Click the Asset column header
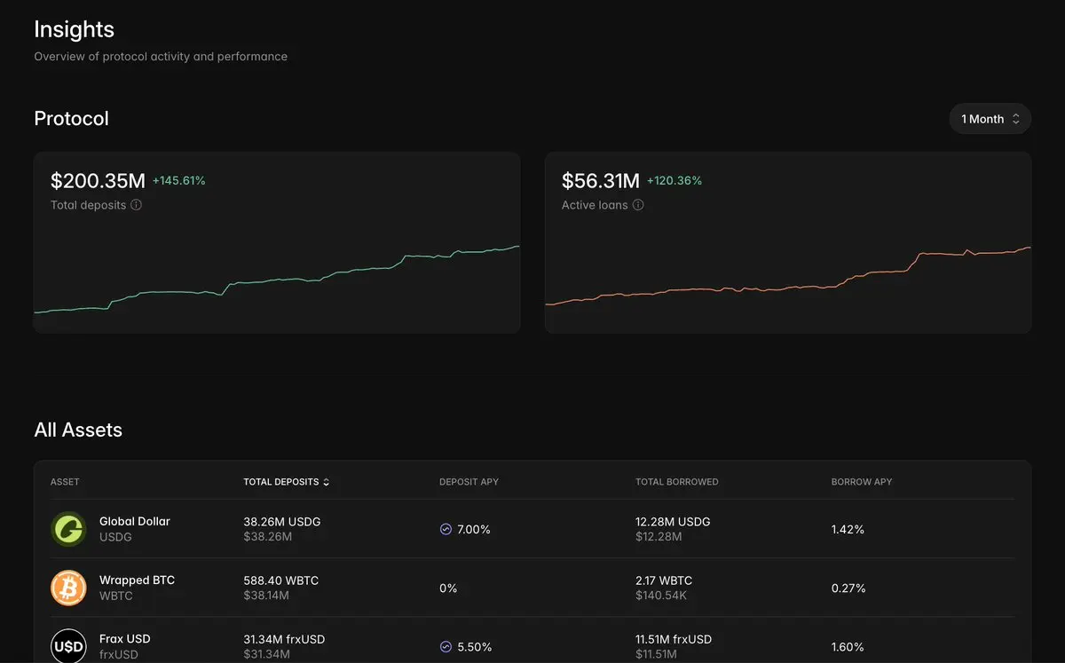This screenshot has height=663, width=1065. click(65, 482)
